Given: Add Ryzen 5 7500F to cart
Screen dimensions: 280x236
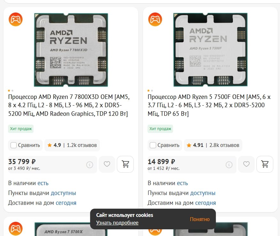Looking at the screenshot, I should 265,164.
